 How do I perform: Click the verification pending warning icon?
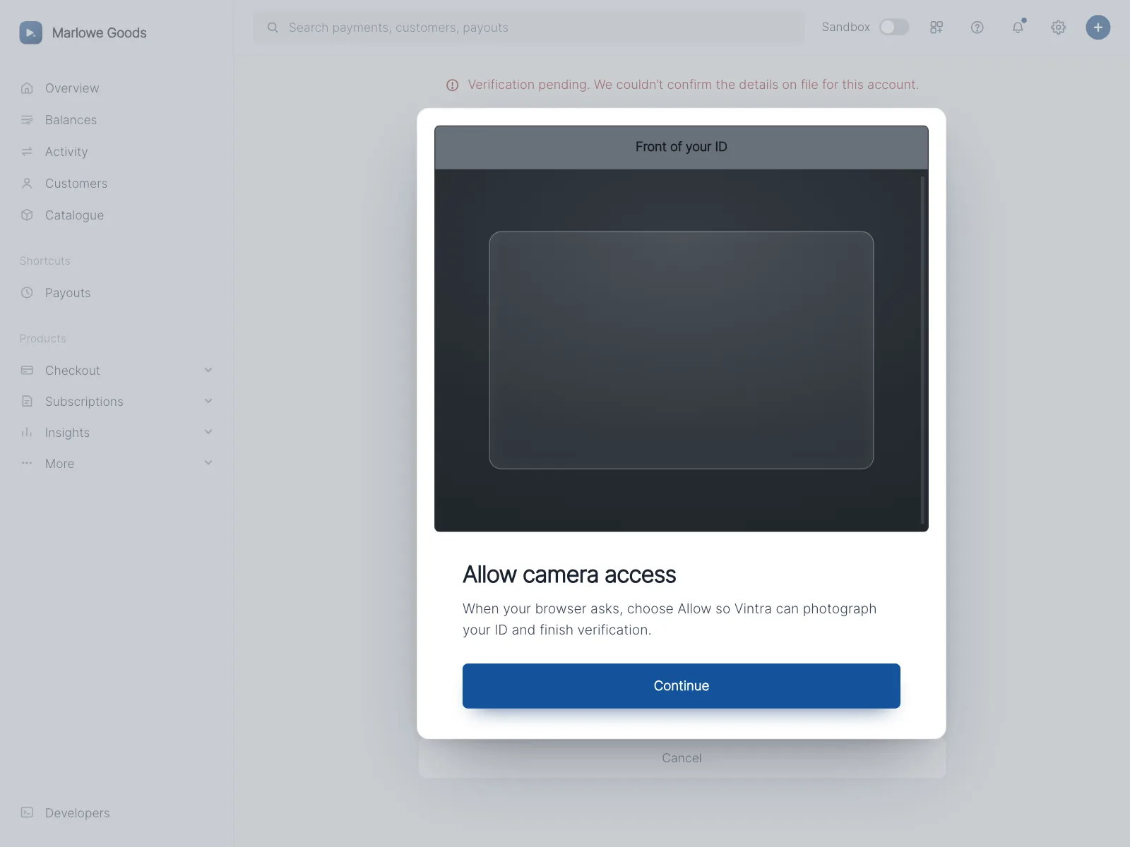[x=453, y=85]
